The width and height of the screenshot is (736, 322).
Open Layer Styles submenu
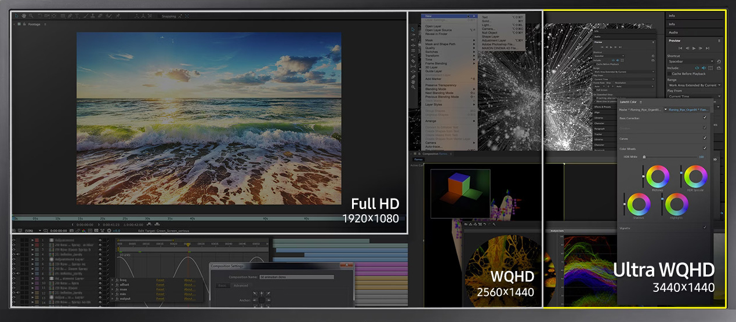[x=449, y=105]
